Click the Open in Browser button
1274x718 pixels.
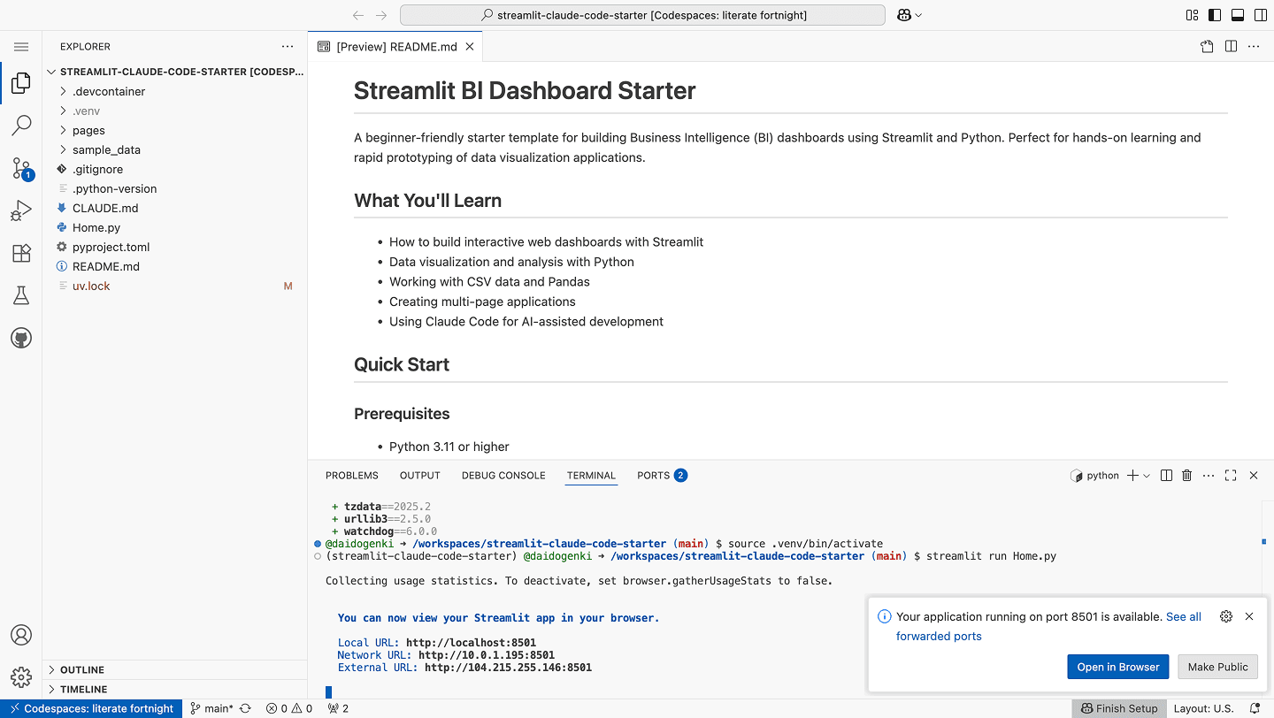point(1117,667)
